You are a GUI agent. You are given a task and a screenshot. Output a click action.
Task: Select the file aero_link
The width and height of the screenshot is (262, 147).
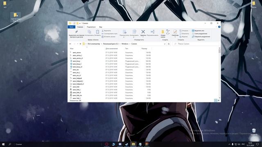point(76,87)
